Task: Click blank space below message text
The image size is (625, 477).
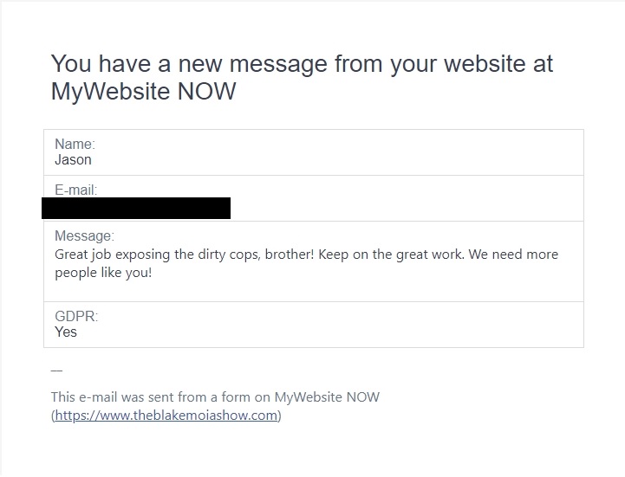Action: click(x=314, y=291)
